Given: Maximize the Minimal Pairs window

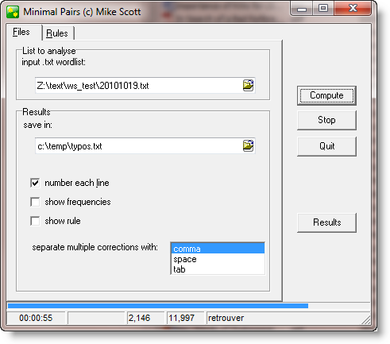Looking at the screenshot, I should (323, 9).
